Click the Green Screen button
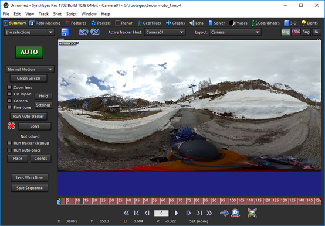The height and width of the screenshot is (226, 325). click(x=29, y=78)
